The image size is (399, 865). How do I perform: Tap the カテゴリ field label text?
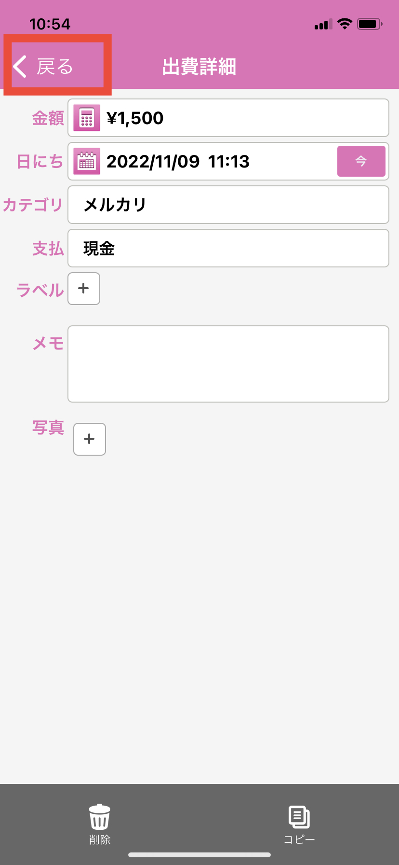(x=33, y=205)
